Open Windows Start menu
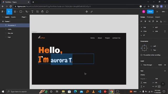Image resolution: width=168 pixels, height=94 pixels. (3, 92)
